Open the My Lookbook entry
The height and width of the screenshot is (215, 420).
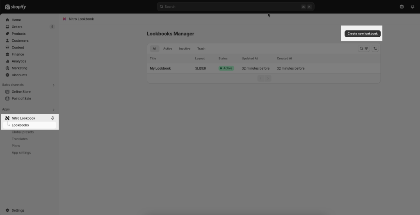pos(160,68)
